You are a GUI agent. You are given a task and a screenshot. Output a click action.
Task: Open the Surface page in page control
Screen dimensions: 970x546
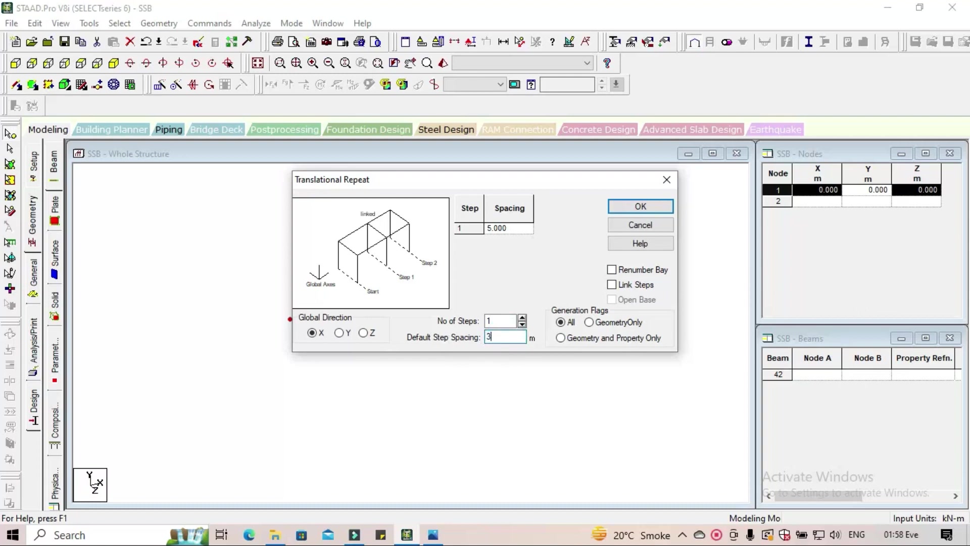point(55,259)
